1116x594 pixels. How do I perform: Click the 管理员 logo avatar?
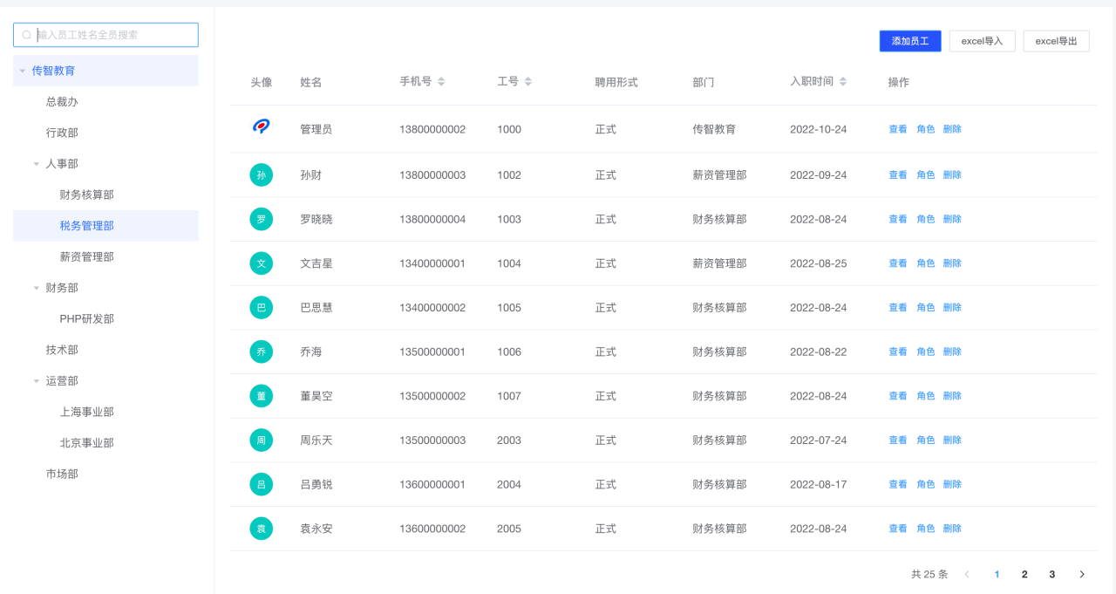[x=261, y=127]
